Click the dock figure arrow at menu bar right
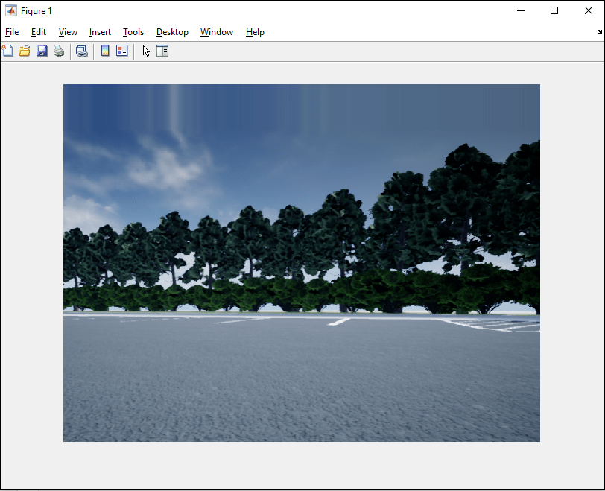The image size is (605, 491). [x=599, y=32]
